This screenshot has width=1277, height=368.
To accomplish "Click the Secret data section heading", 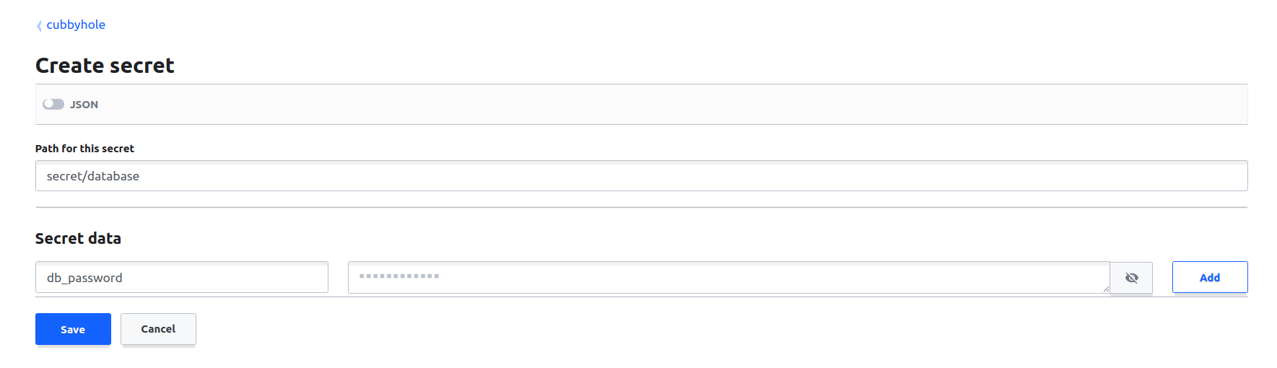I will pos(78,239).
